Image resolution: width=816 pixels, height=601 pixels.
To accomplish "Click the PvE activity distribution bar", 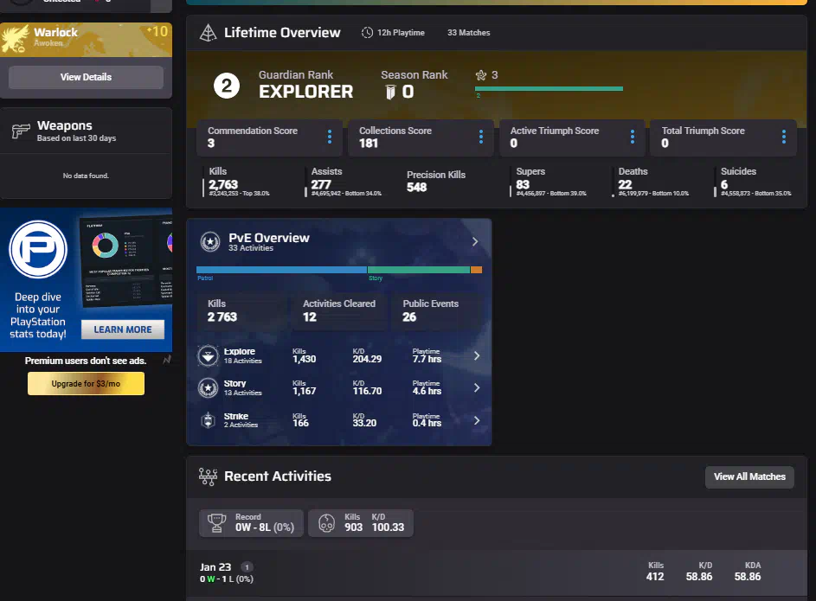I will pos(338,270).
